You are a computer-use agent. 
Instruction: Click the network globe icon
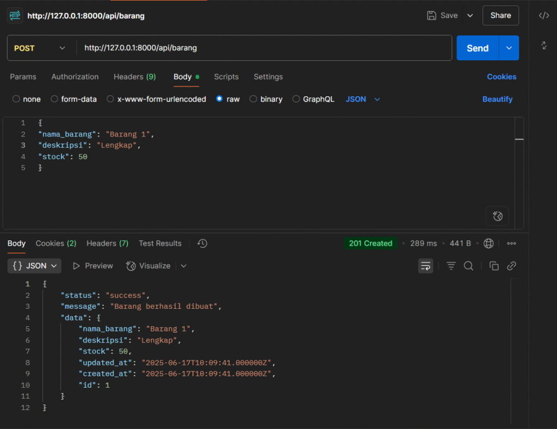click(488, 244)
